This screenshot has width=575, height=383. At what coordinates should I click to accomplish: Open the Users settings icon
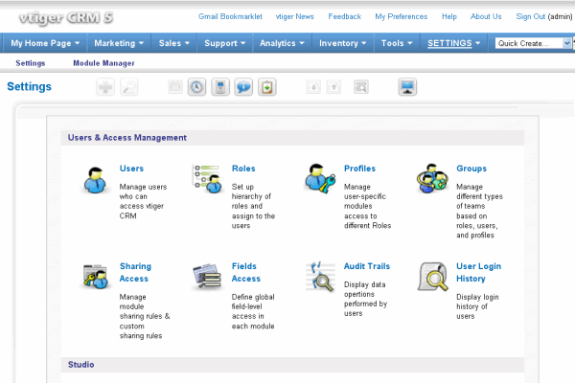pyautogui.click(x=96, y=179)
